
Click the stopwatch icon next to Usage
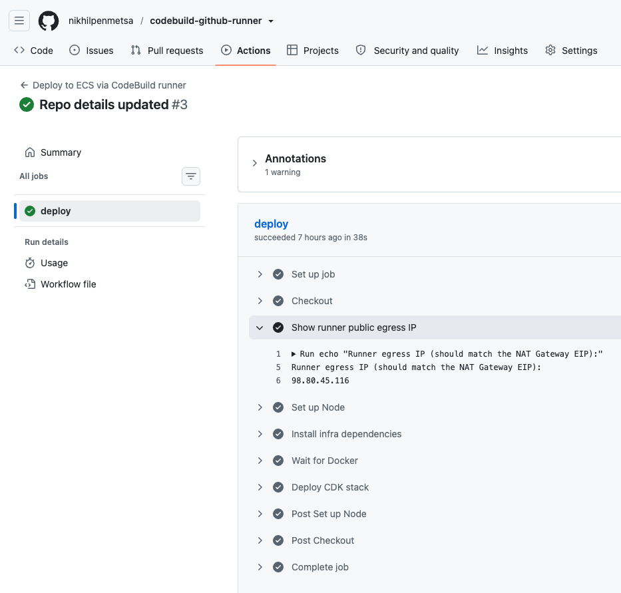pos(30,263)
